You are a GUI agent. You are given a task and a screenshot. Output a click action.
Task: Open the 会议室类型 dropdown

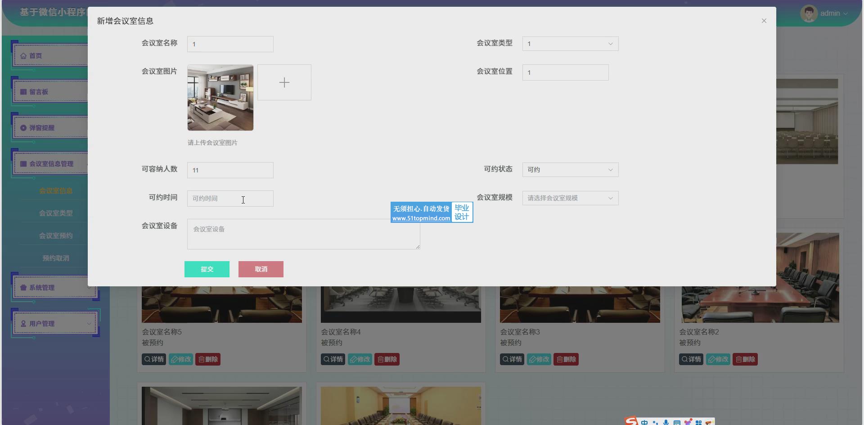[x=570, y=44]
